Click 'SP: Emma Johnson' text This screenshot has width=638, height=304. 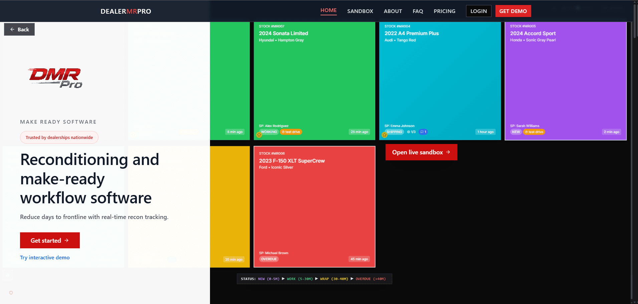point(399,126)
